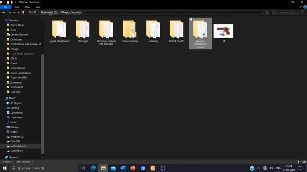
Task: Open Derringer images not available folder
Action: pos(106,32)
